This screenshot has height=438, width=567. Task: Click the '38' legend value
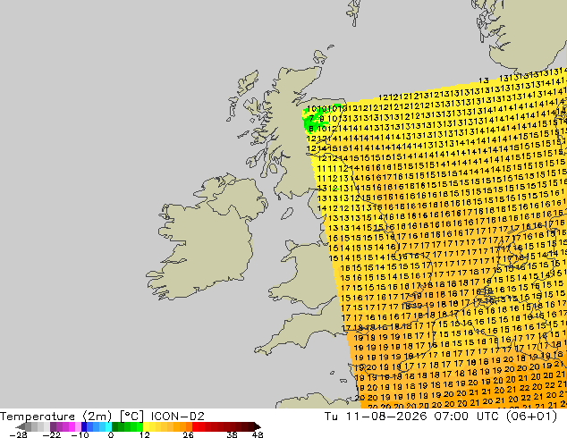232,434
